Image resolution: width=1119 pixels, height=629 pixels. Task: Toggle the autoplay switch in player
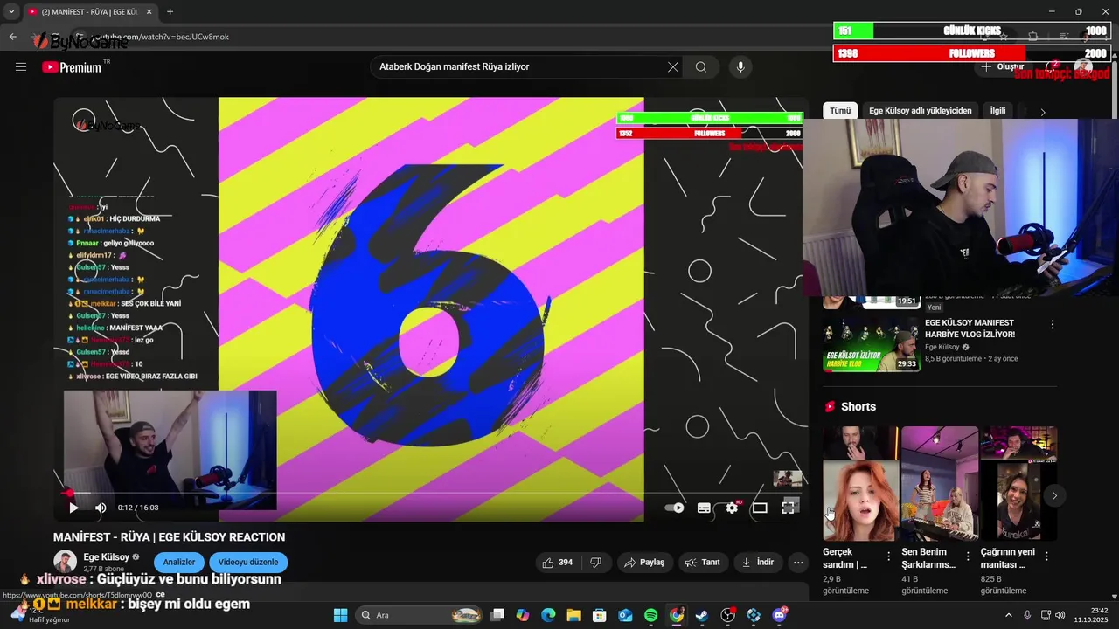tap(674, 508)
